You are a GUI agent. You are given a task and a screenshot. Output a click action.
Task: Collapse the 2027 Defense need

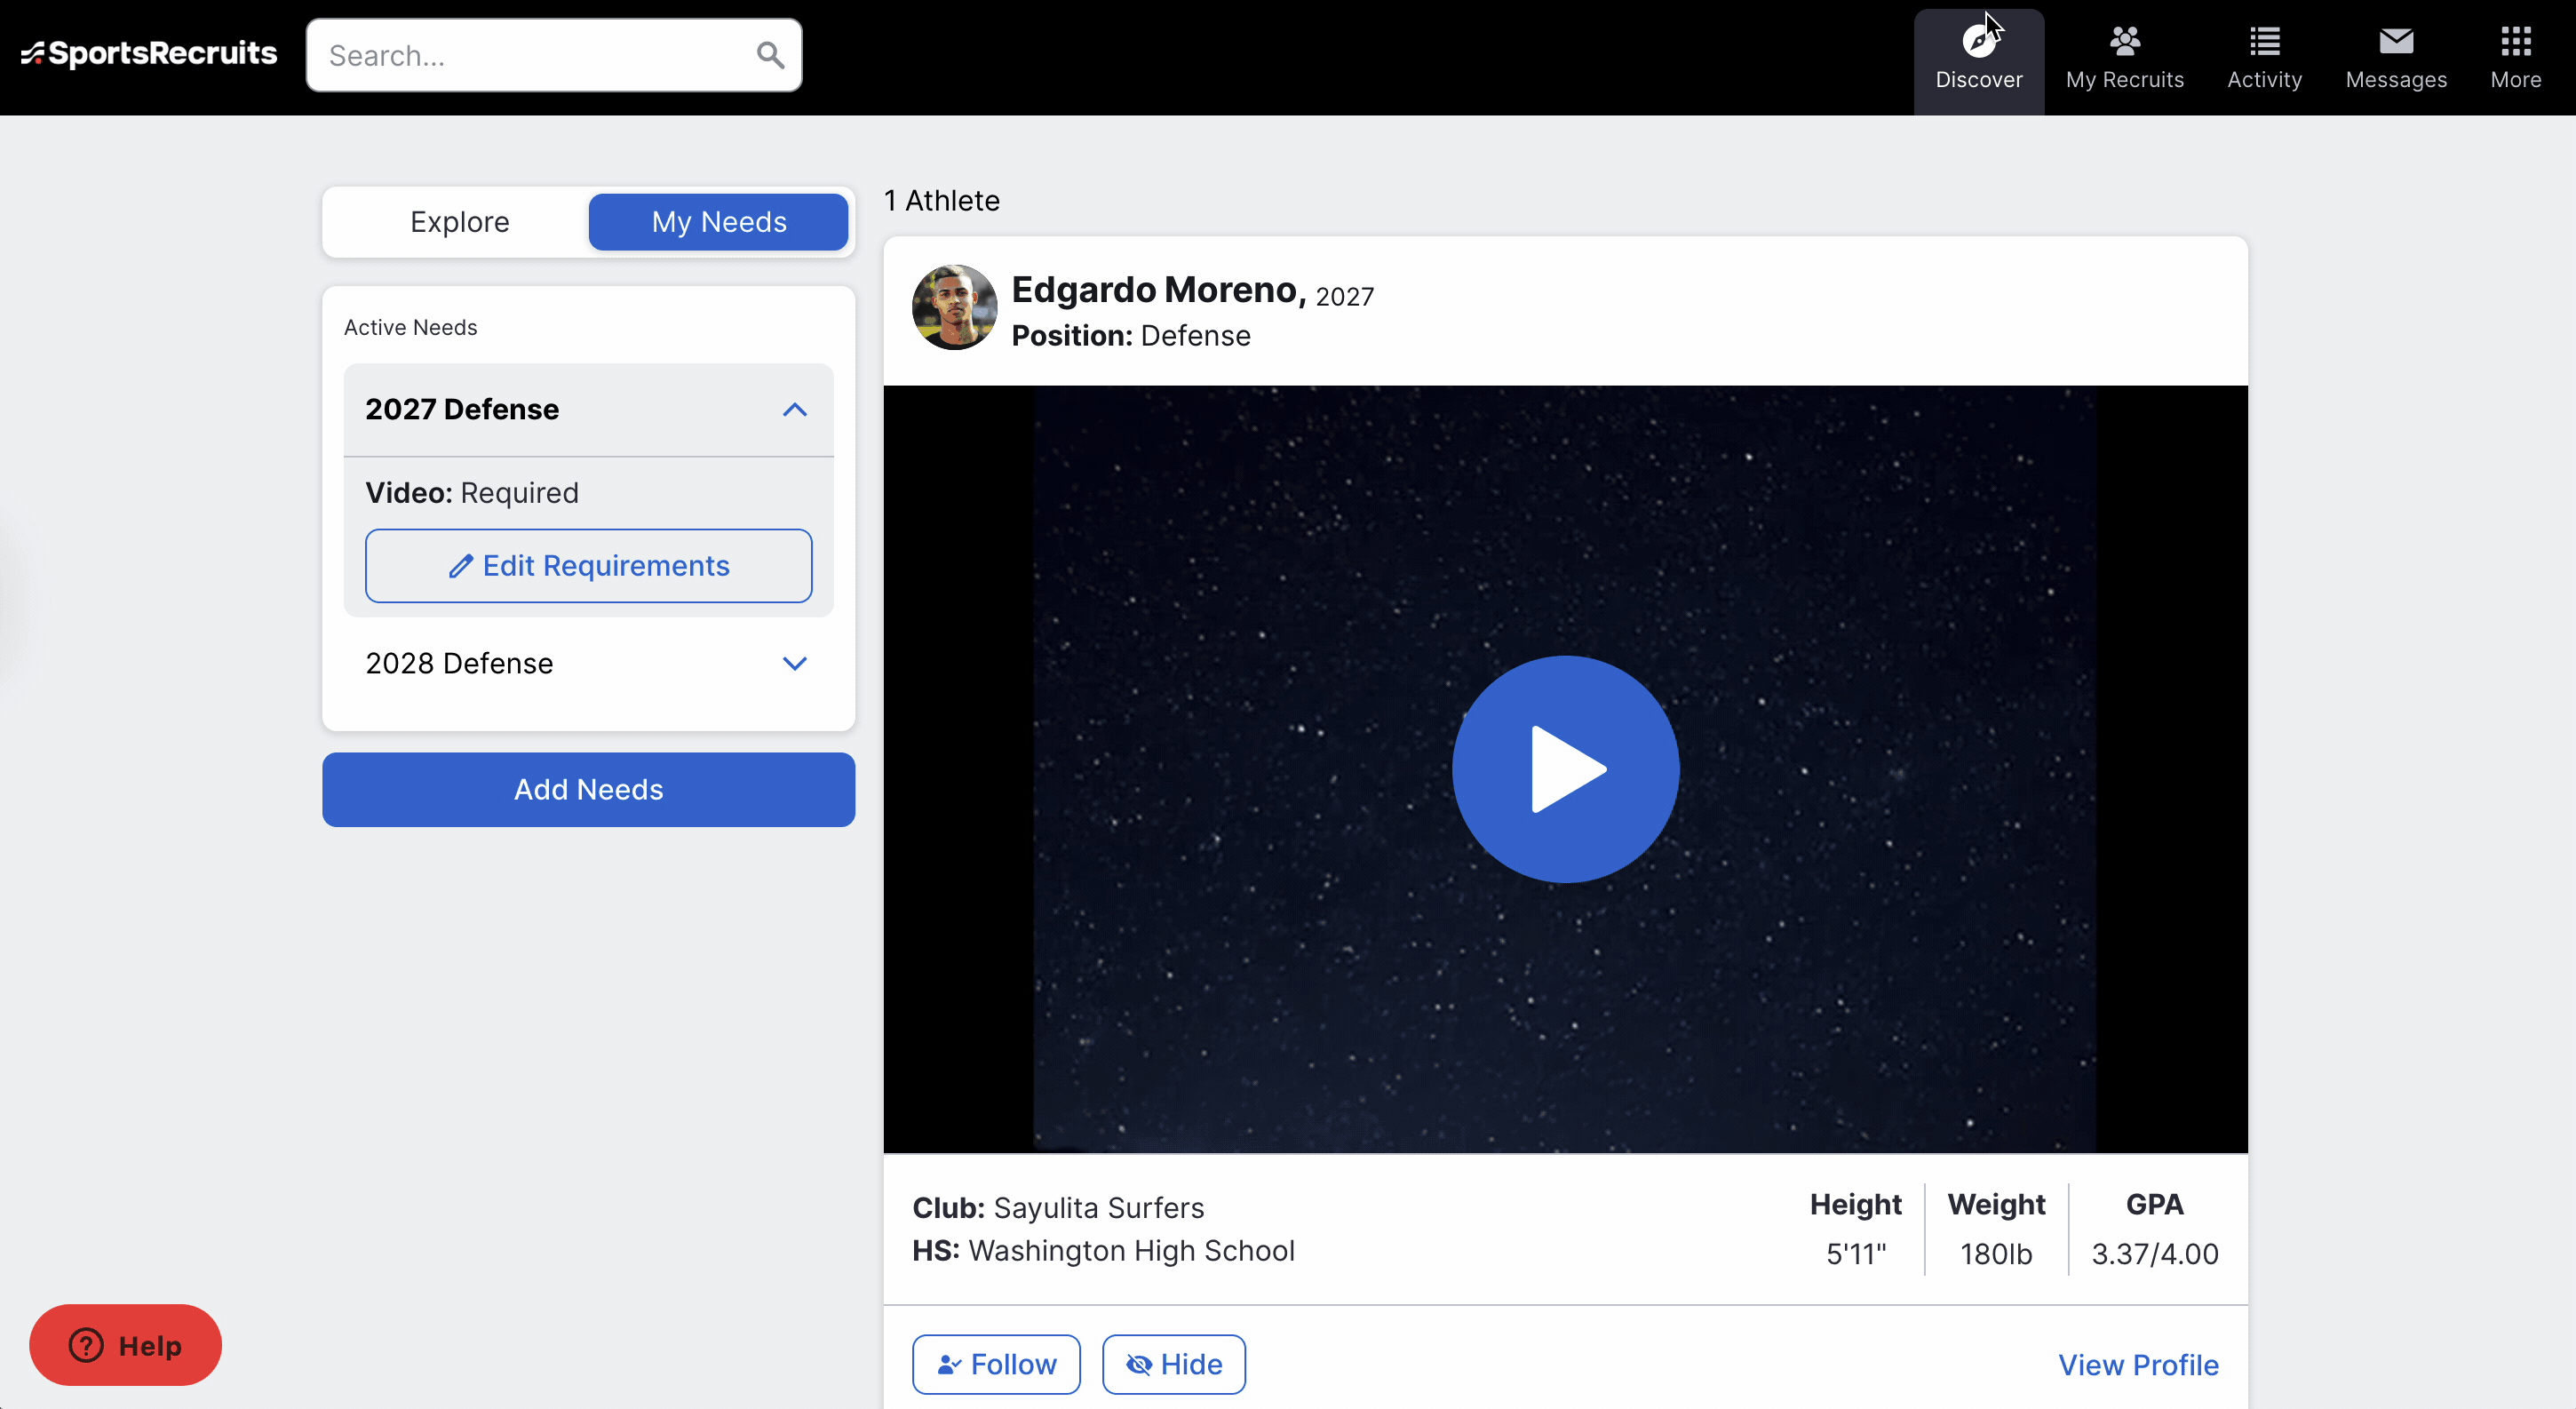point(794,410)
